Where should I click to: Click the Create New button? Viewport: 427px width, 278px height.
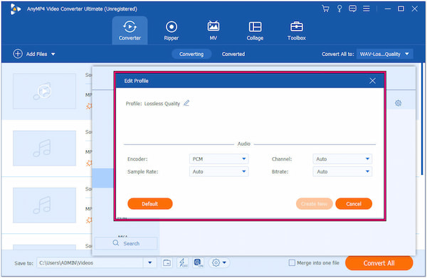coord(315,204)
